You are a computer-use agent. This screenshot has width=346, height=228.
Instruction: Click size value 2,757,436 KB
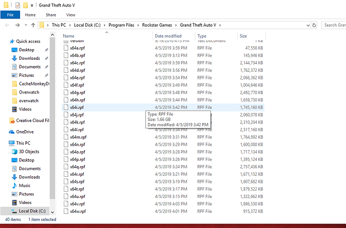(x=252, y=167)
